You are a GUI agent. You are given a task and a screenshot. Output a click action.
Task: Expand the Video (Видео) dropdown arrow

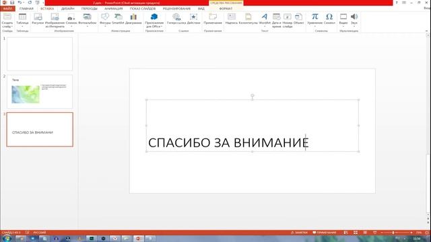click(x=343, y=26)
